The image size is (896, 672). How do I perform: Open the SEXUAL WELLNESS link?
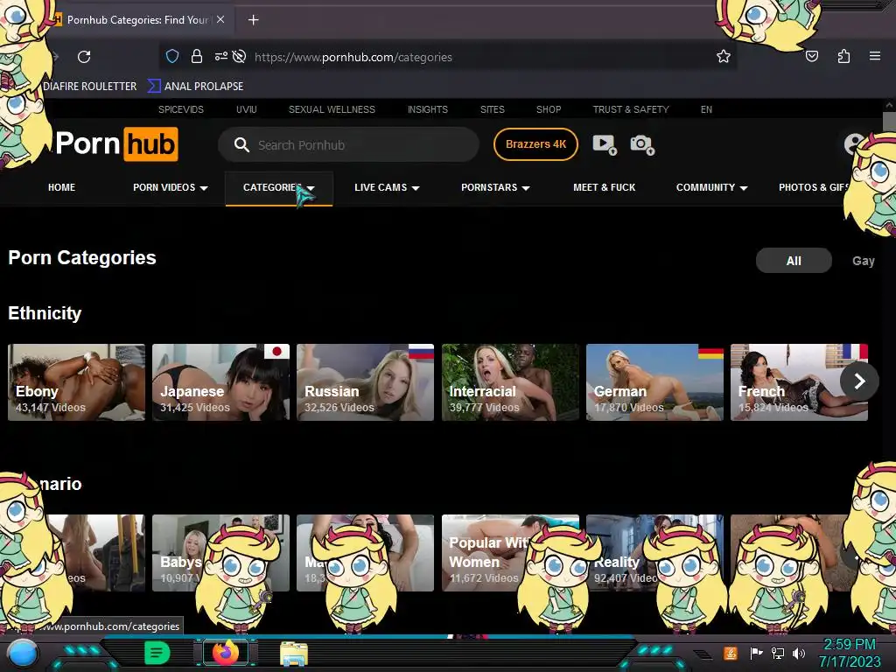click(332, 109)
